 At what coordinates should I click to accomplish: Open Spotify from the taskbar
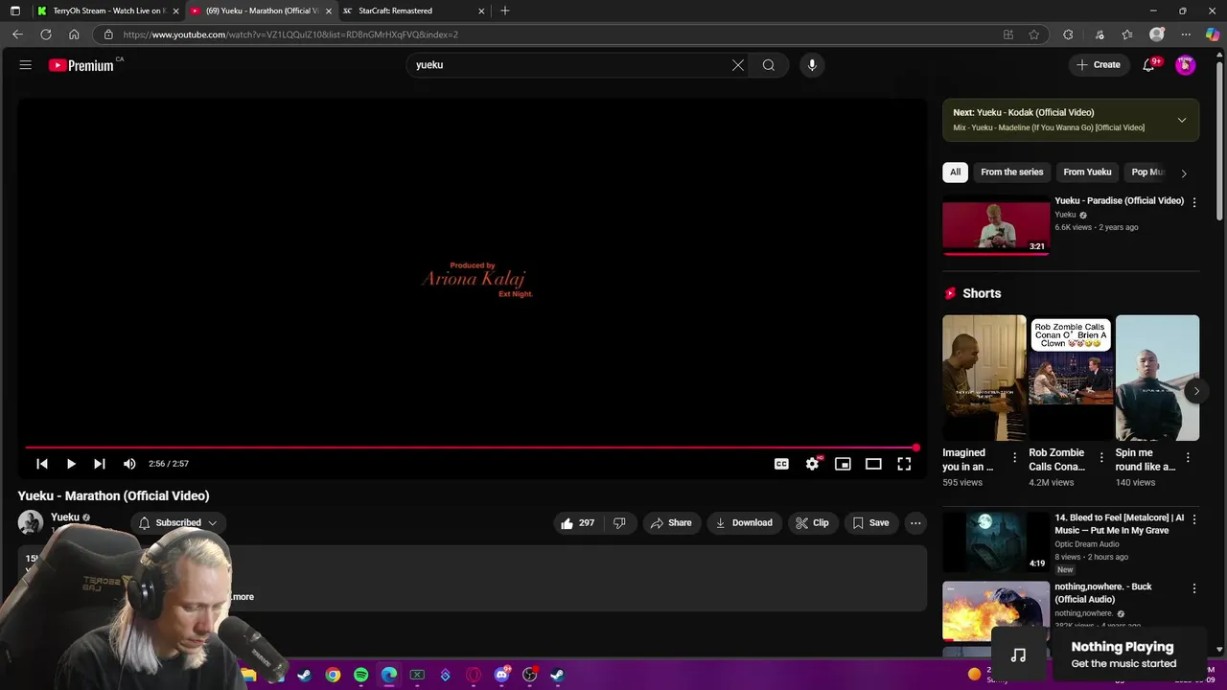pyautogui.click(x=361, y=675)
